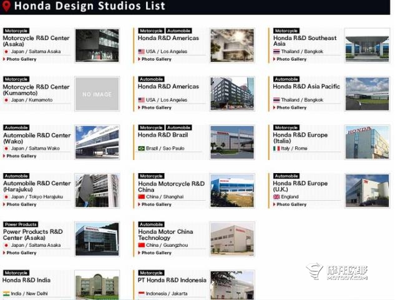The width and height of the screenshot is (395, 300).
Task: Open Photo Gallery for Automobile R&D Center Wako
Action: (20, 156)
